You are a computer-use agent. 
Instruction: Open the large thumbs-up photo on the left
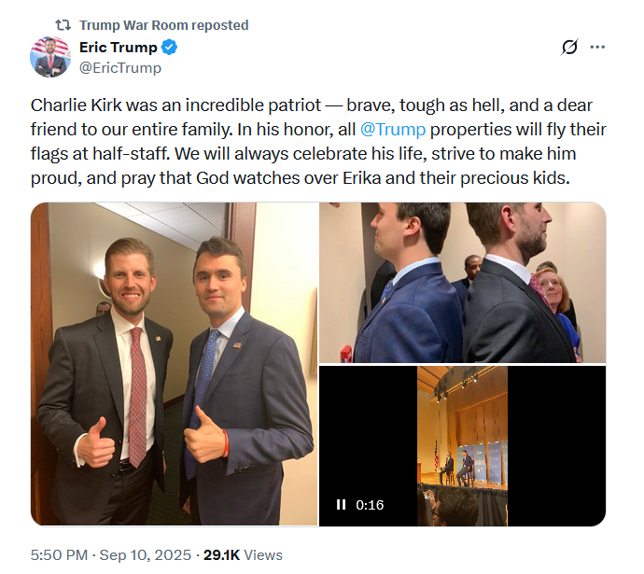pyautogui.click(x=175, y=364)
